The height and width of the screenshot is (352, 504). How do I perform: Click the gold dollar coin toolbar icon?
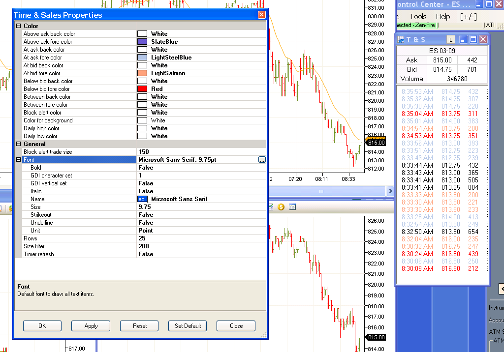281,207
